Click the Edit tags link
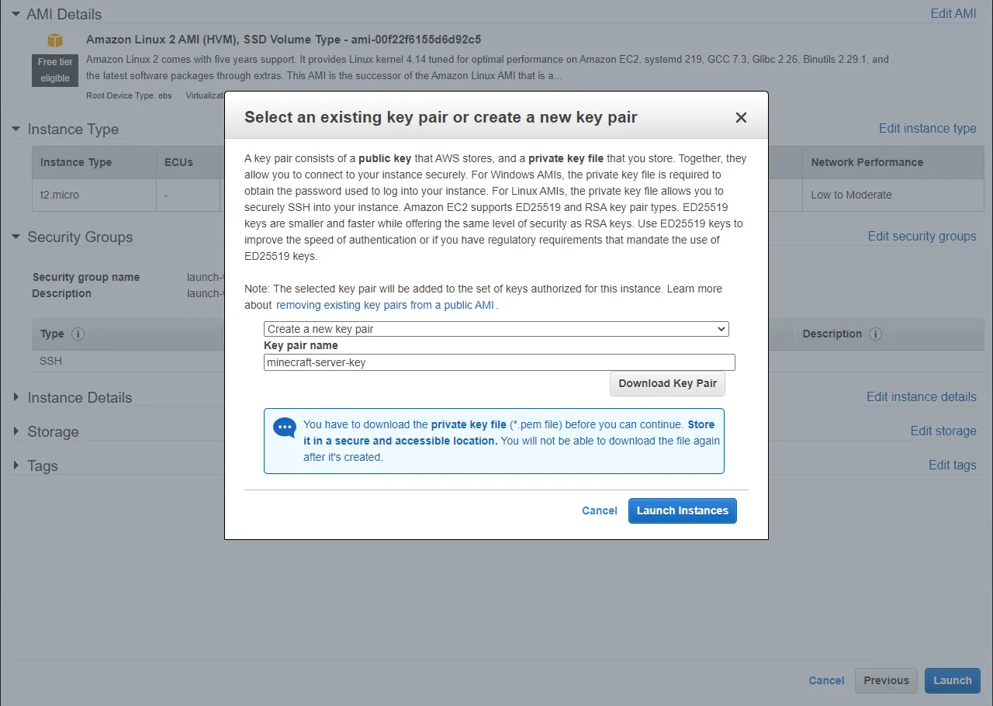The height and width of the screenshot is (706, 993). click(x=953, y=465)
